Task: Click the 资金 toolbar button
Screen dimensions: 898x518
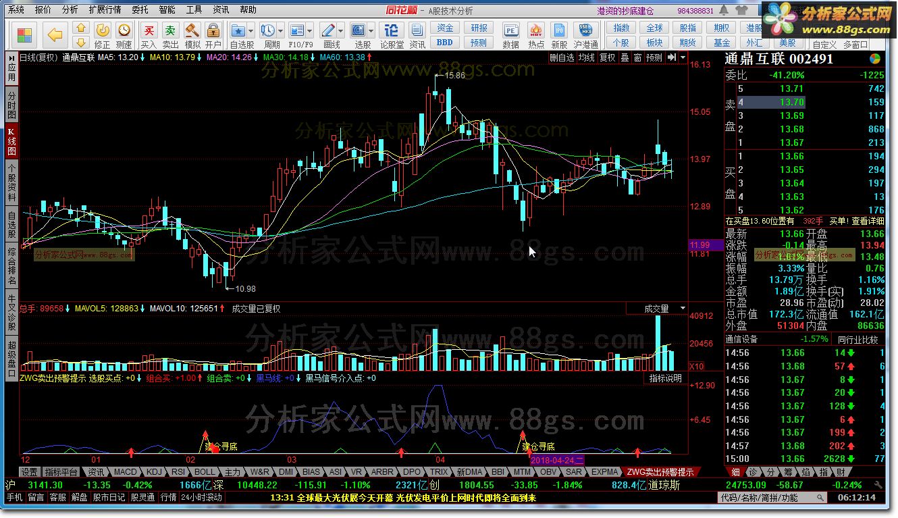Action: 445,28
